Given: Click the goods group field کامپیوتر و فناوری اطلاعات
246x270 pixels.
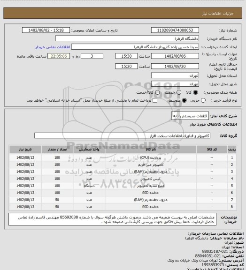Looking at the screenshot, I should tap(123, 135).
